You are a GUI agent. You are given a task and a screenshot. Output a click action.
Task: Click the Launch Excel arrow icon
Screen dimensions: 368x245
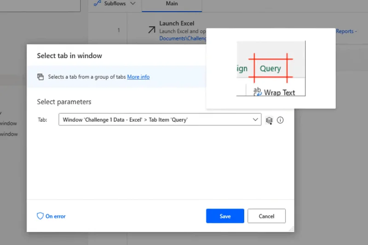(x=152, y=30)
